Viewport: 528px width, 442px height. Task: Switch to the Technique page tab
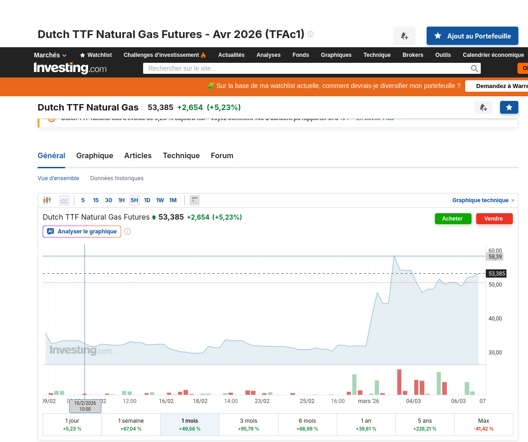pos(181,155)
